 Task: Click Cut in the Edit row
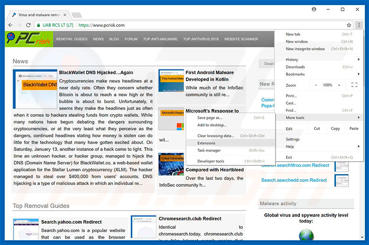(x=317, y=129)
